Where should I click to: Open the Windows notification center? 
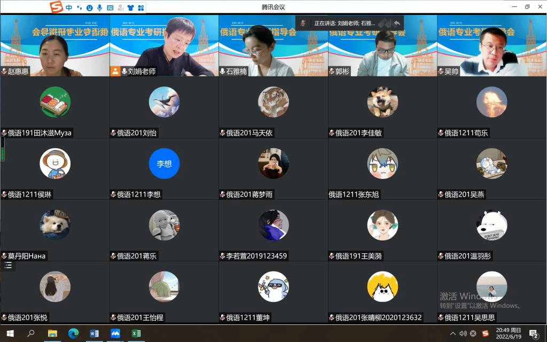[x=533, y=334]
